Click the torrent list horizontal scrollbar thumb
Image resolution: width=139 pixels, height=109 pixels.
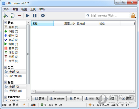(x=54, y=91)
